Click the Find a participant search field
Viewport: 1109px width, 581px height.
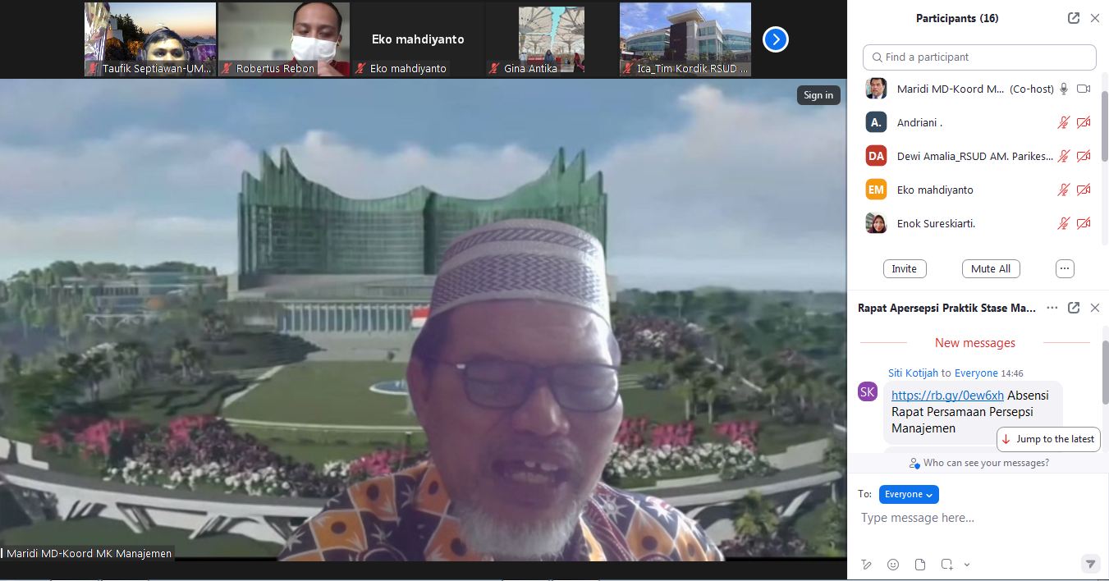tap(979, 57)
